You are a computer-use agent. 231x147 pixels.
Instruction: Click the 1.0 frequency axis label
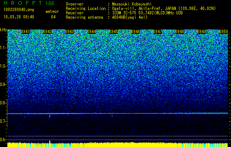[3, 66]
